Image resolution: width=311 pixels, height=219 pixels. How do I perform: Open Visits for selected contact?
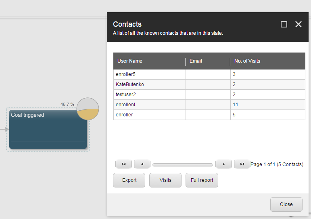pyautogui.click(x=165, y=180)
